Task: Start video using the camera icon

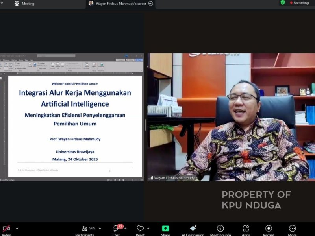Action: (6, 229)
